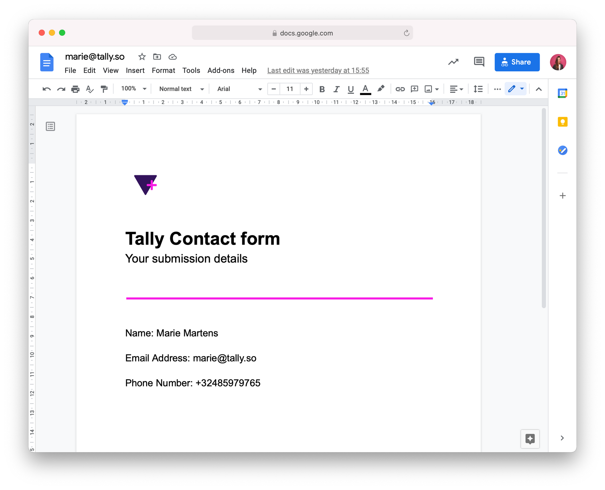
Task: Click the Insert image icon
Action: tap(428, 89)
